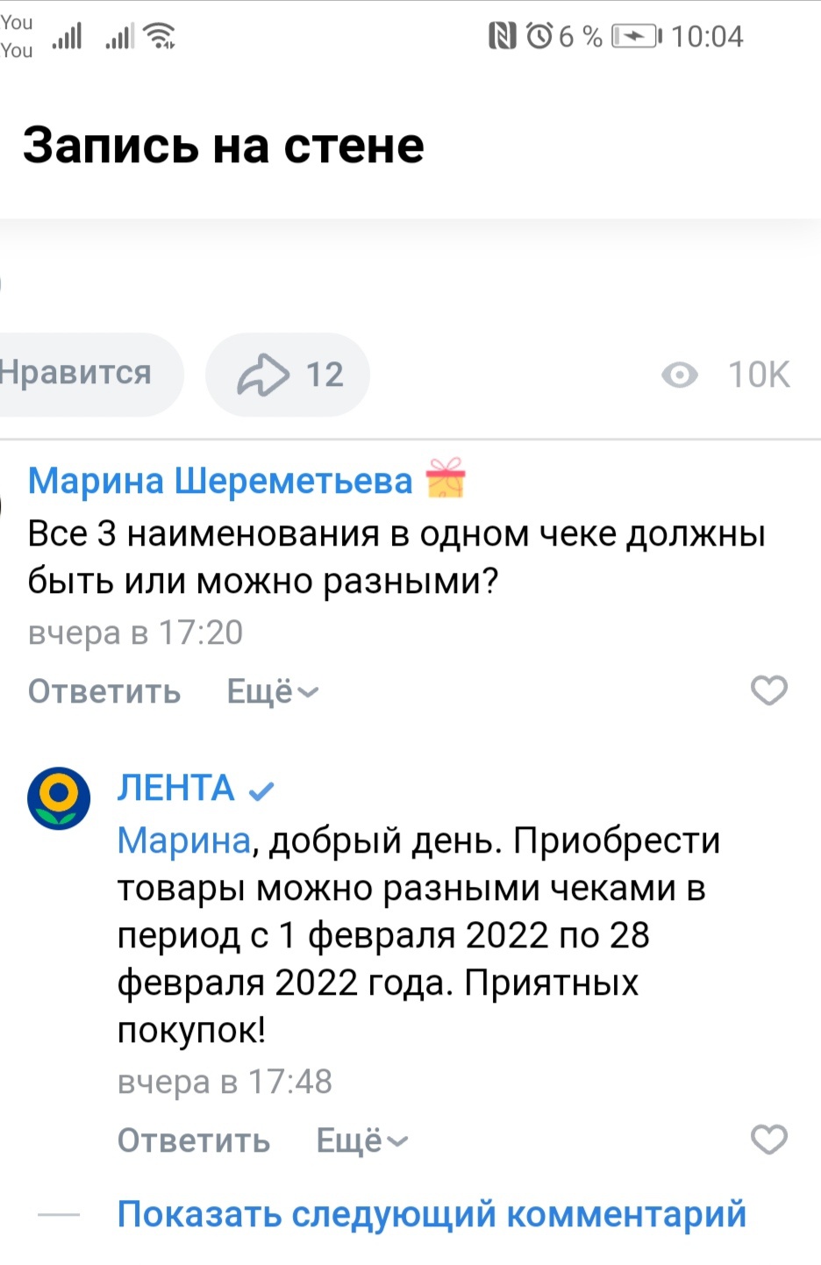Screen dimensions: 821x1265
Task: Open the ЛЕНТА profile avatar
Action: [59, 797]
